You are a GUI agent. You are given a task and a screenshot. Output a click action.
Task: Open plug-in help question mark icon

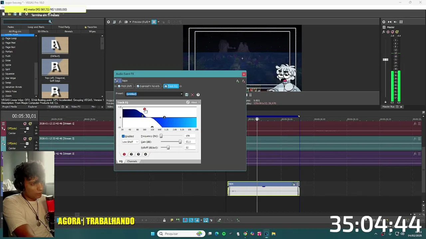(x=198, y=95)
